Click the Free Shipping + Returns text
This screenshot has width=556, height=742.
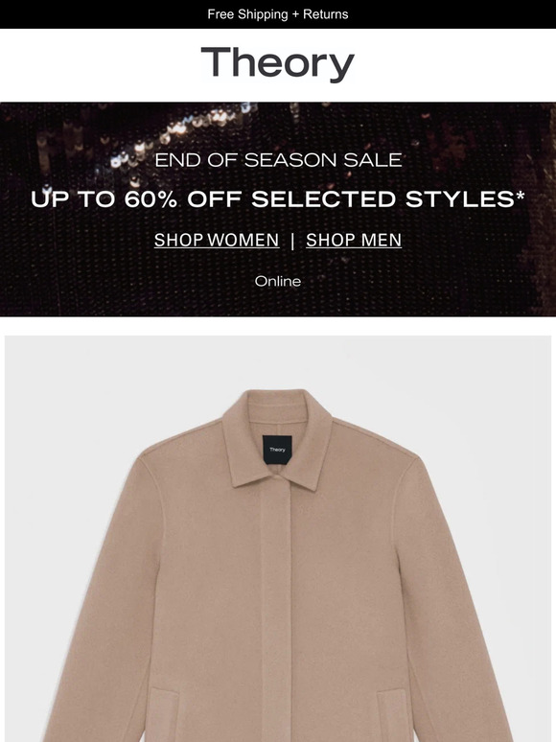coord(278,14)
